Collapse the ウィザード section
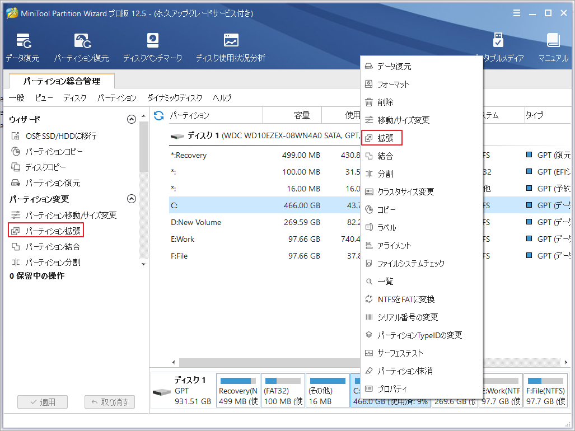Image resolution: width=575 pixels, height=431 pixels. pos(132,119)
